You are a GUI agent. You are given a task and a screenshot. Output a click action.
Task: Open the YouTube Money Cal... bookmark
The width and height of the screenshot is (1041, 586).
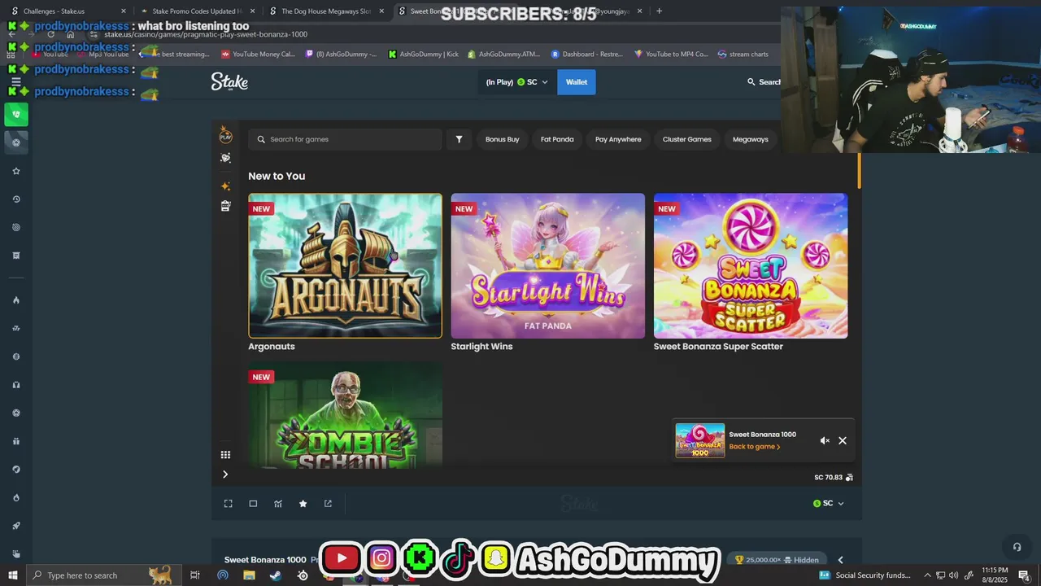(x=258, y=55)
